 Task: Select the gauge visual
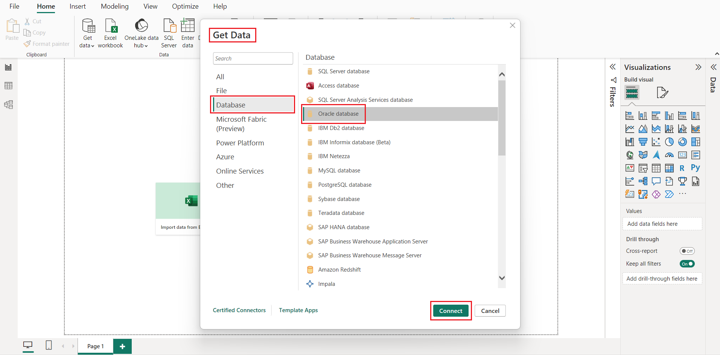(x=669, y=155)
